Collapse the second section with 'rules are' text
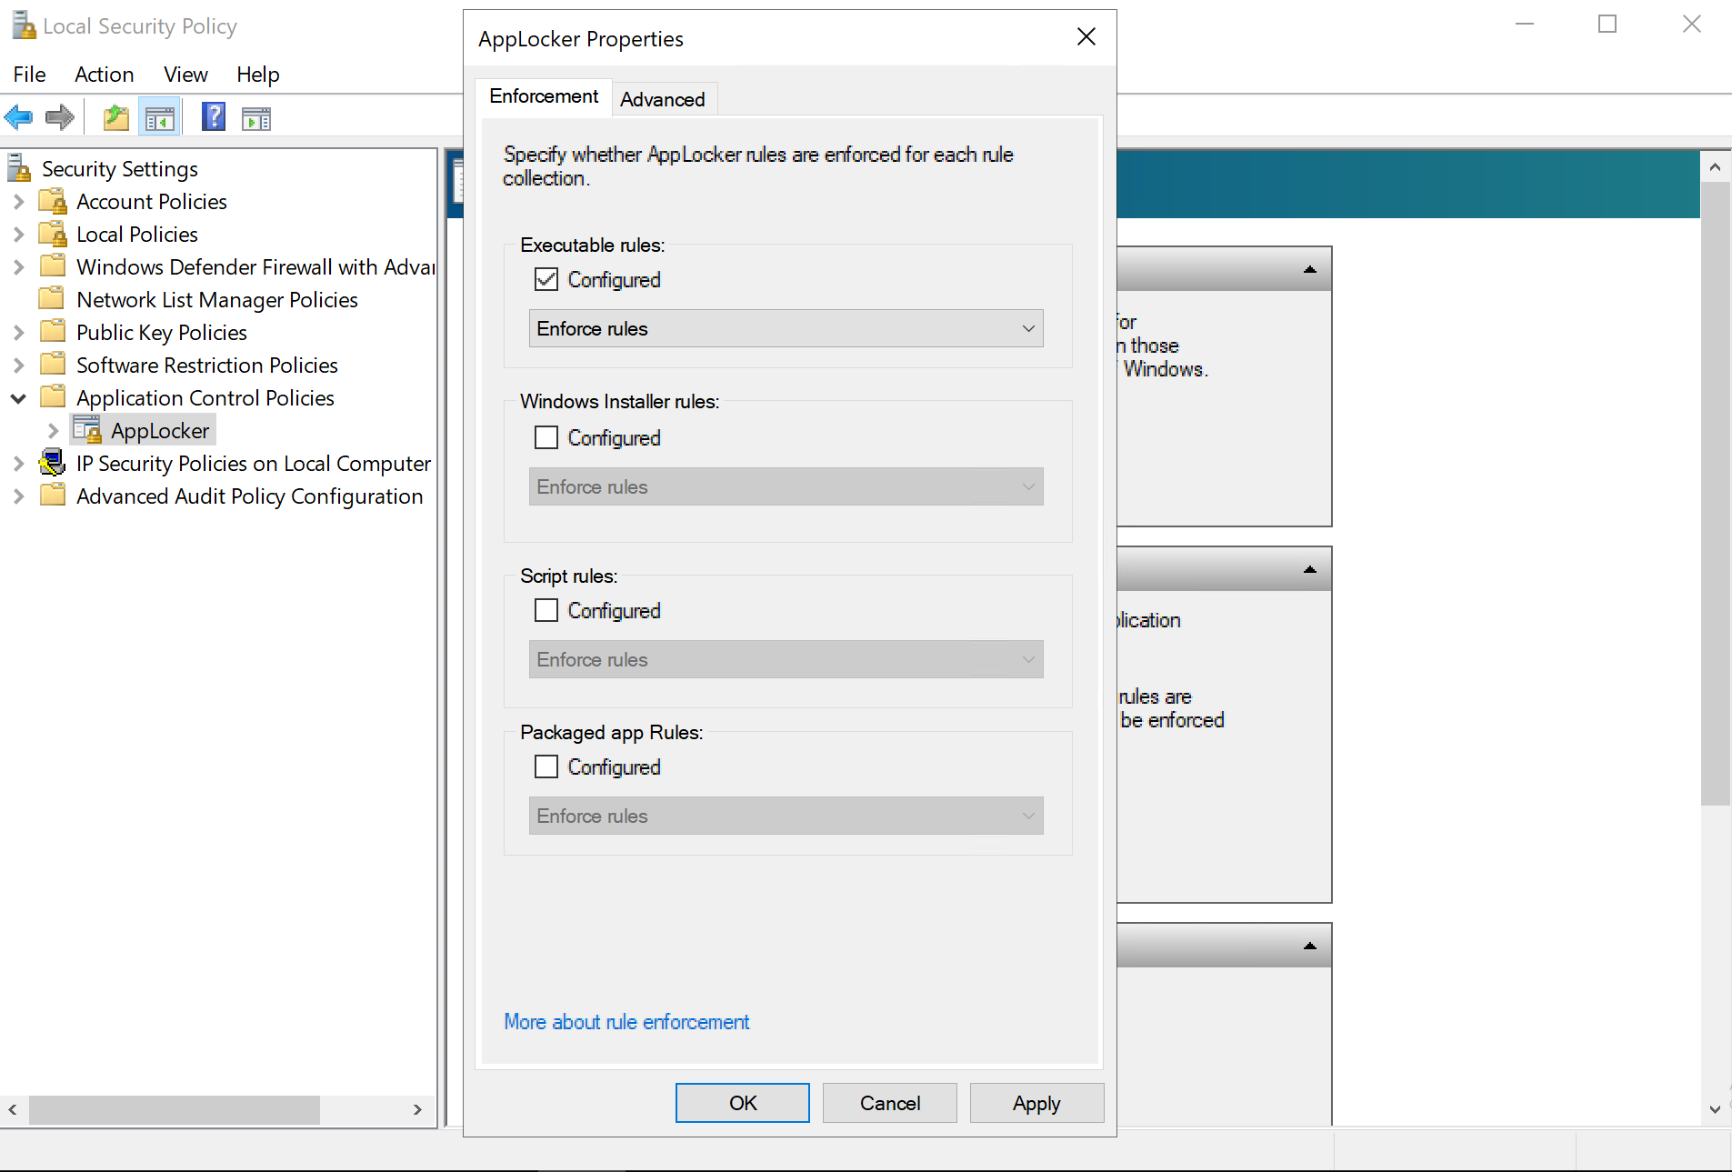Screen dimensions: 1732x1172 pyautogui.click(x=1309, y=569)
